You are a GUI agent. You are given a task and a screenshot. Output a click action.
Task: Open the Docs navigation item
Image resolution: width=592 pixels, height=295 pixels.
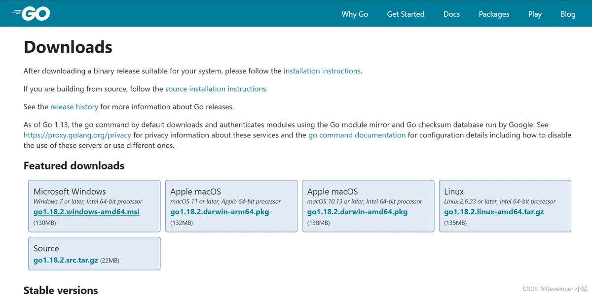tap(451, 14)
